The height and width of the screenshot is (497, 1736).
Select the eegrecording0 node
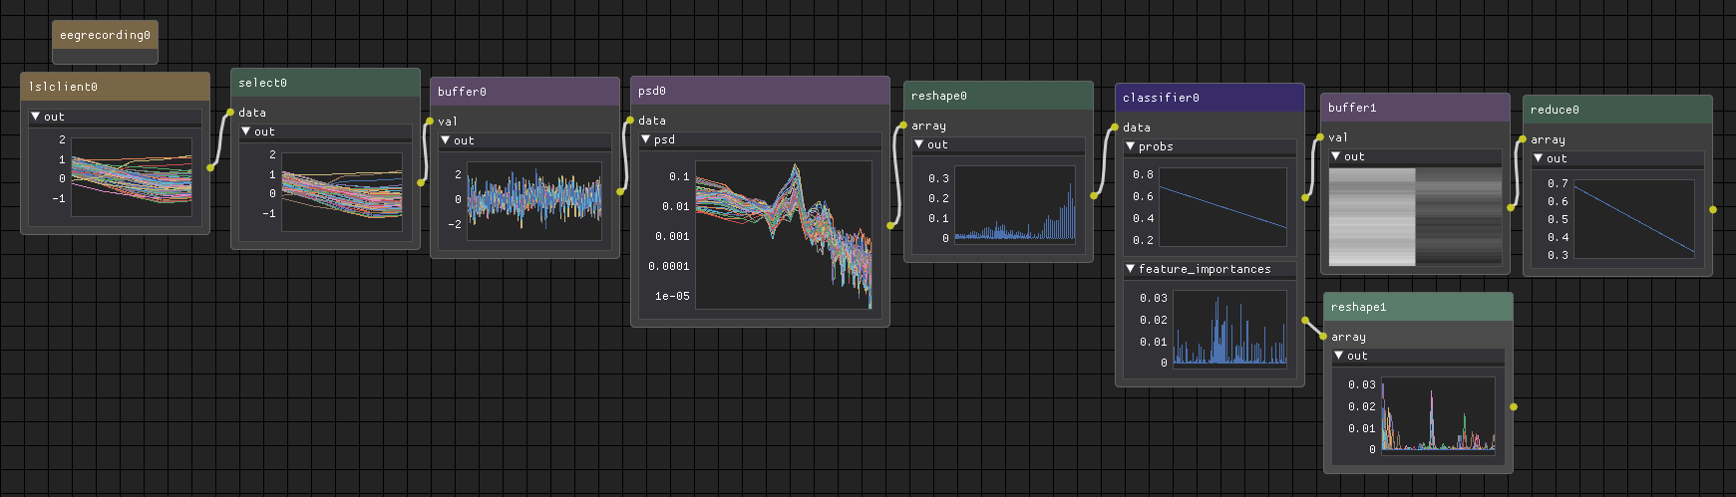(x=105, y=36)
